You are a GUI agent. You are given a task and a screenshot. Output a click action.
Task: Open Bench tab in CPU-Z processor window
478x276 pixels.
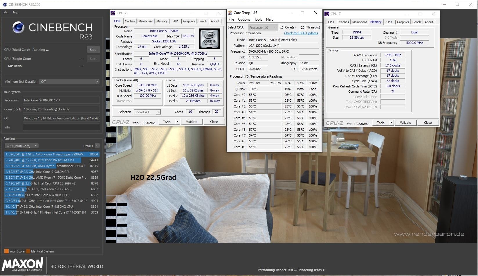pyautogui.click(x=203, y=21)
